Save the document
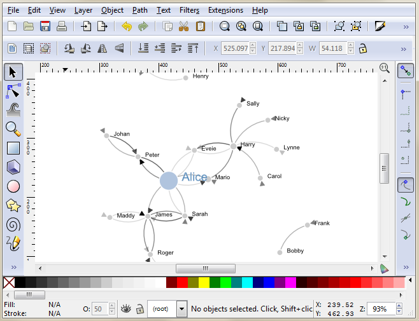 click(x=45, y=27)
